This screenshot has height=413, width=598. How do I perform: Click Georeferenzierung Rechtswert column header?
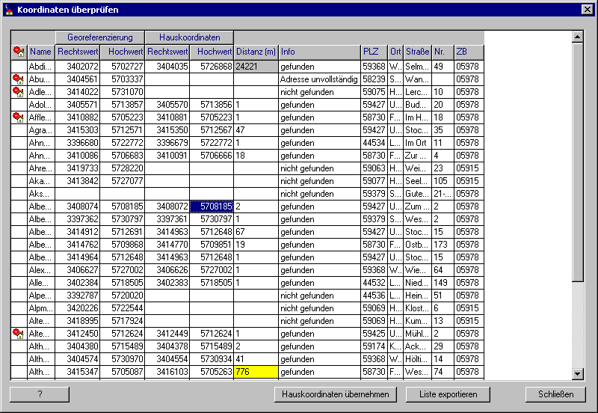coord(78,52)
